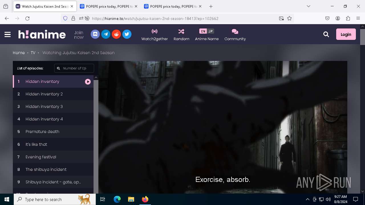Select episode 7 Evening festival
Viewport: 365px width, 205px height.
click(53, 157)
